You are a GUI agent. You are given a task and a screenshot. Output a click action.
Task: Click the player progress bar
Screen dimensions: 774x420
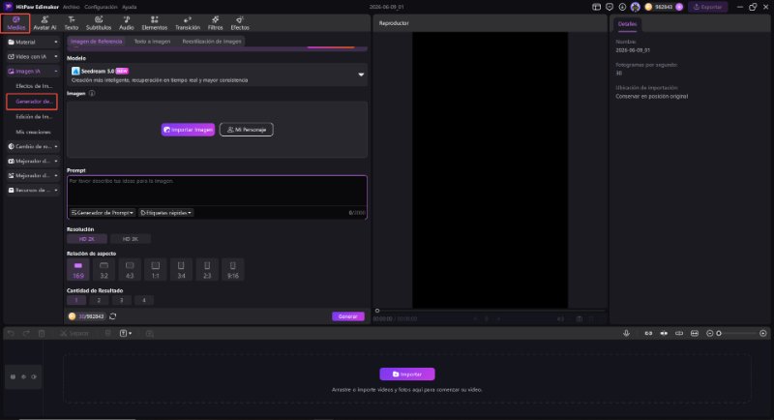(x=490, y=311)
